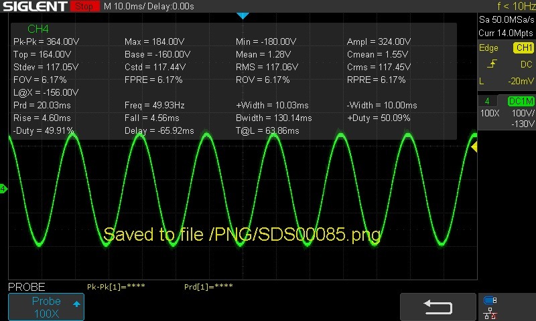Click the Fall = 4.56ms measurement
The height and width of the screenshot is (321, 536).
152,118
